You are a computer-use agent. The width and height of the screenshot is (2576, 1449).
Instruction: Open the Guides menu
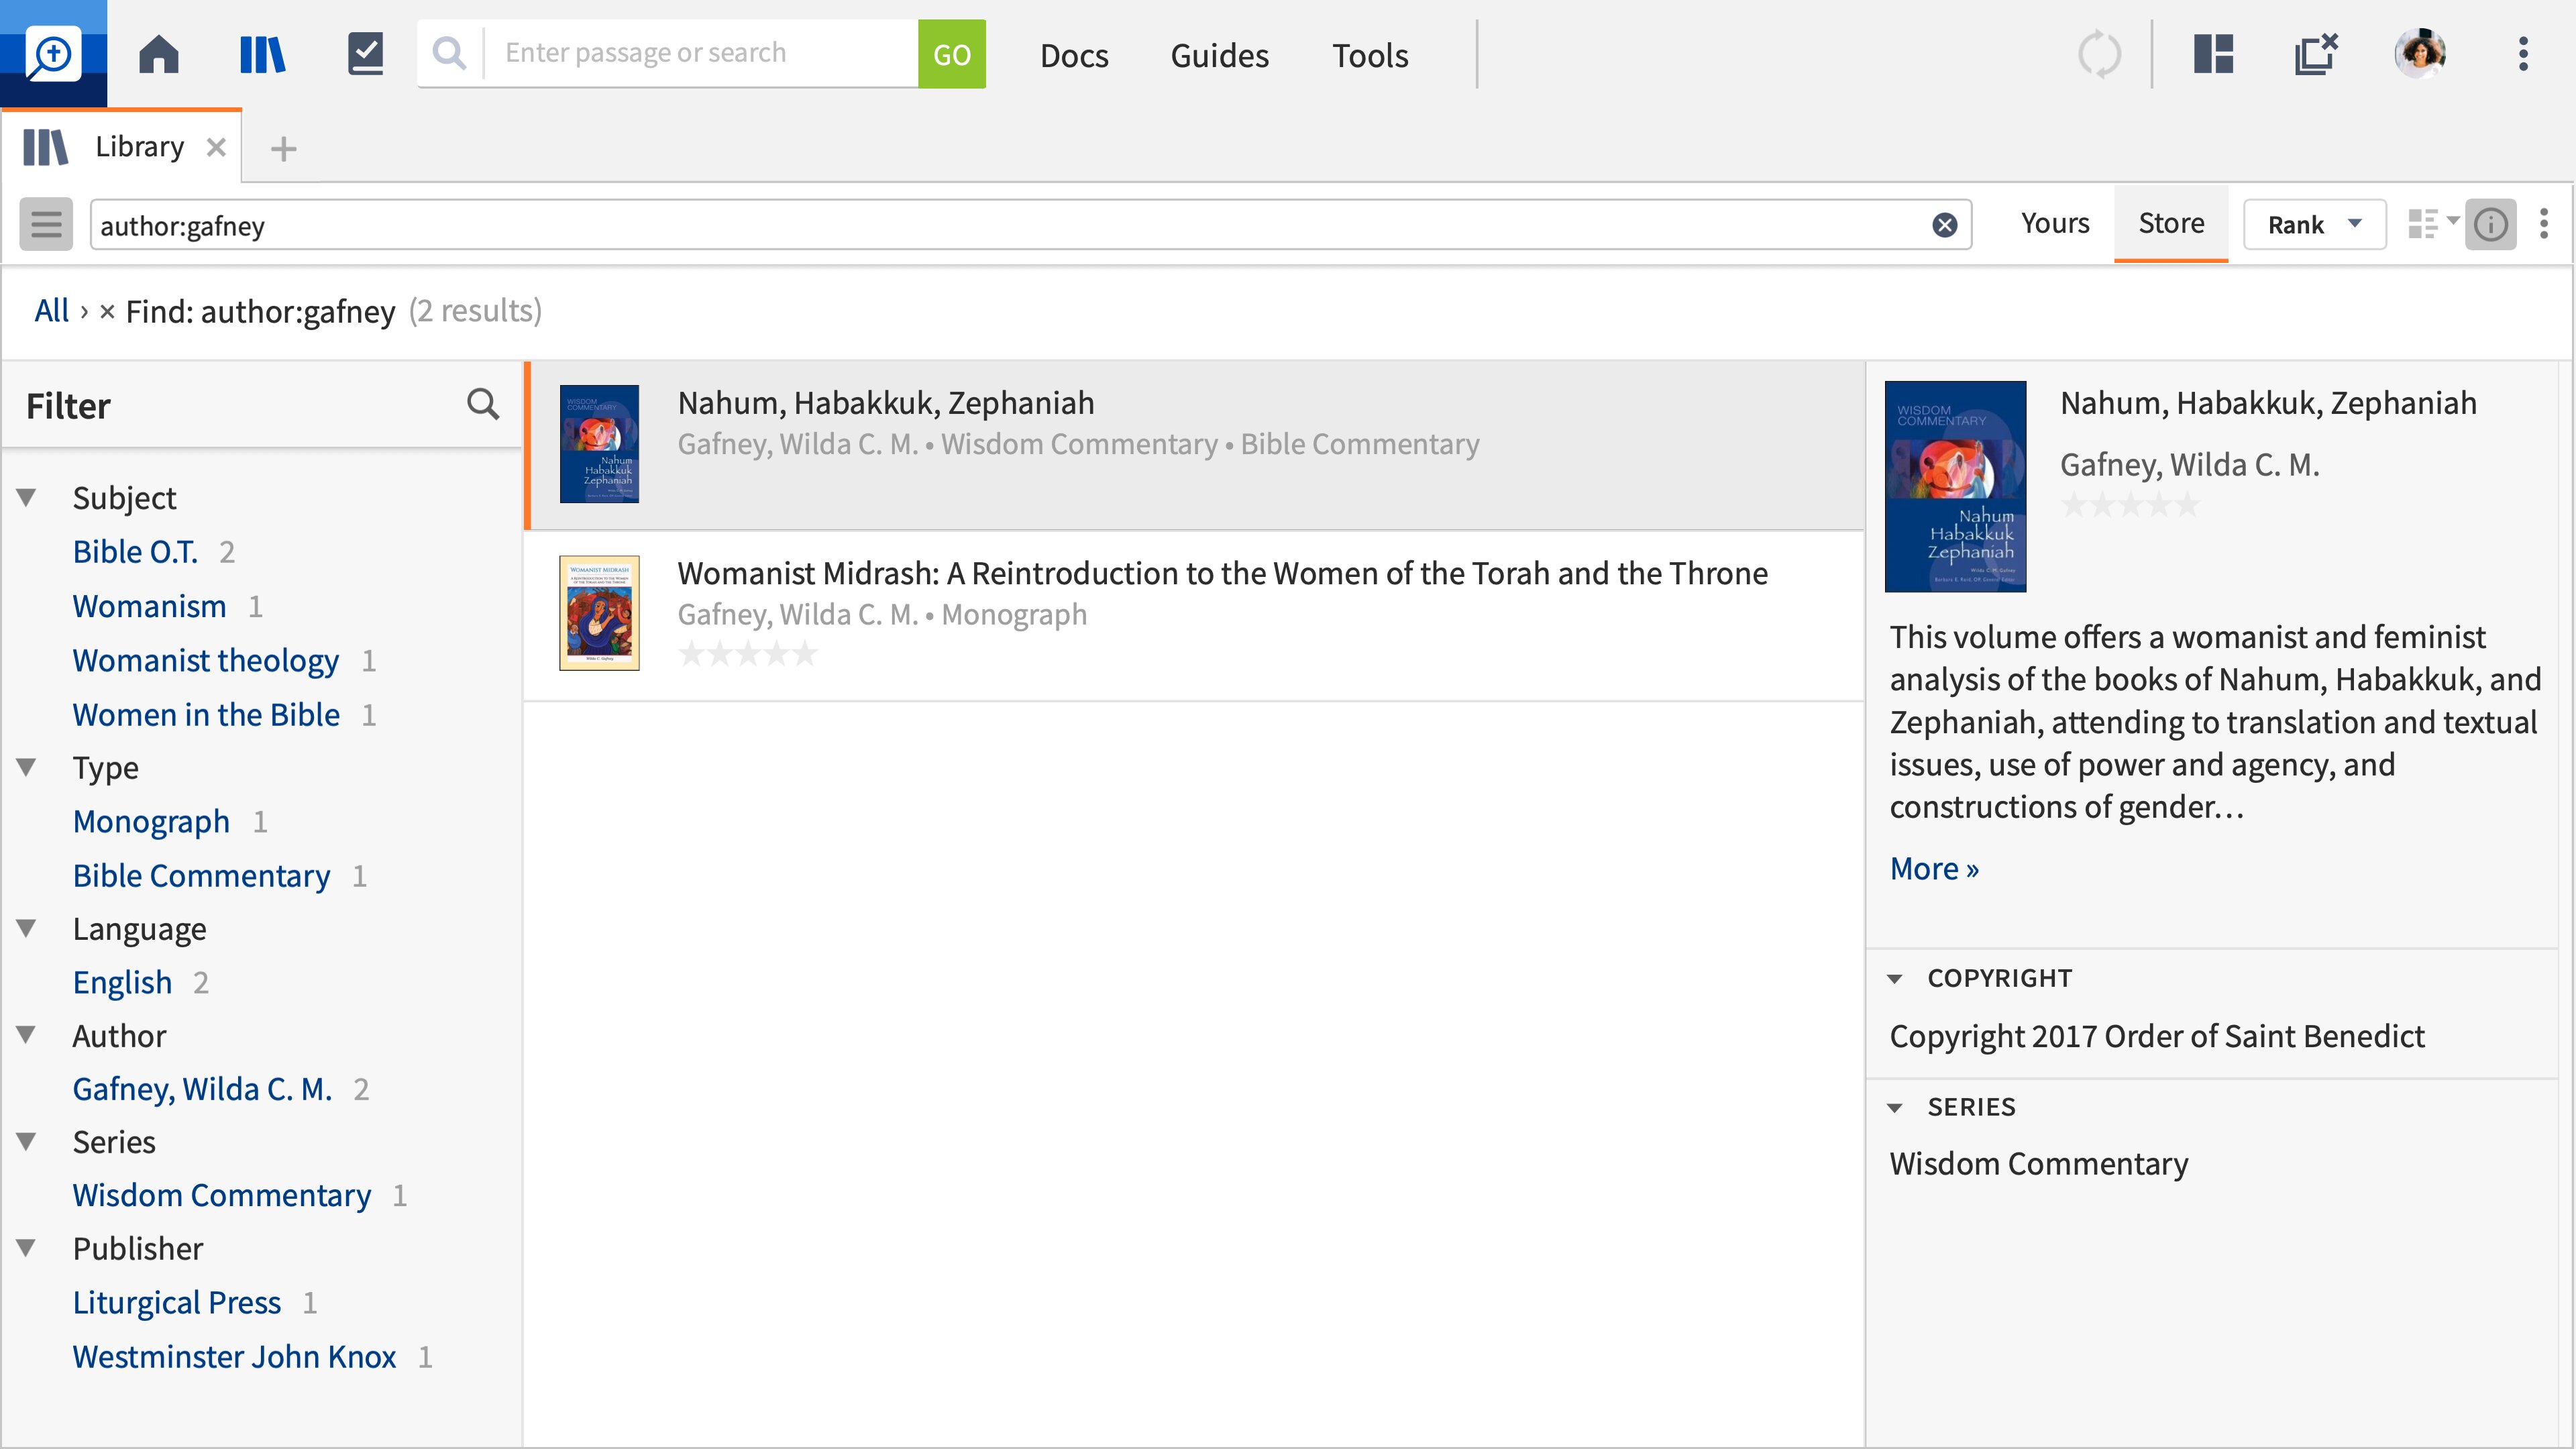[x=1219, y=55]
